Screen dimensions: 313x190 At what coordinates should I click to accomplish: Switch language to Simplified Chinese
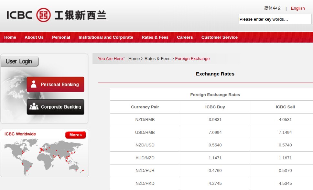click(273, 8)
